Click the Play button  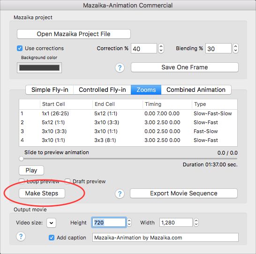click(31, 170)
